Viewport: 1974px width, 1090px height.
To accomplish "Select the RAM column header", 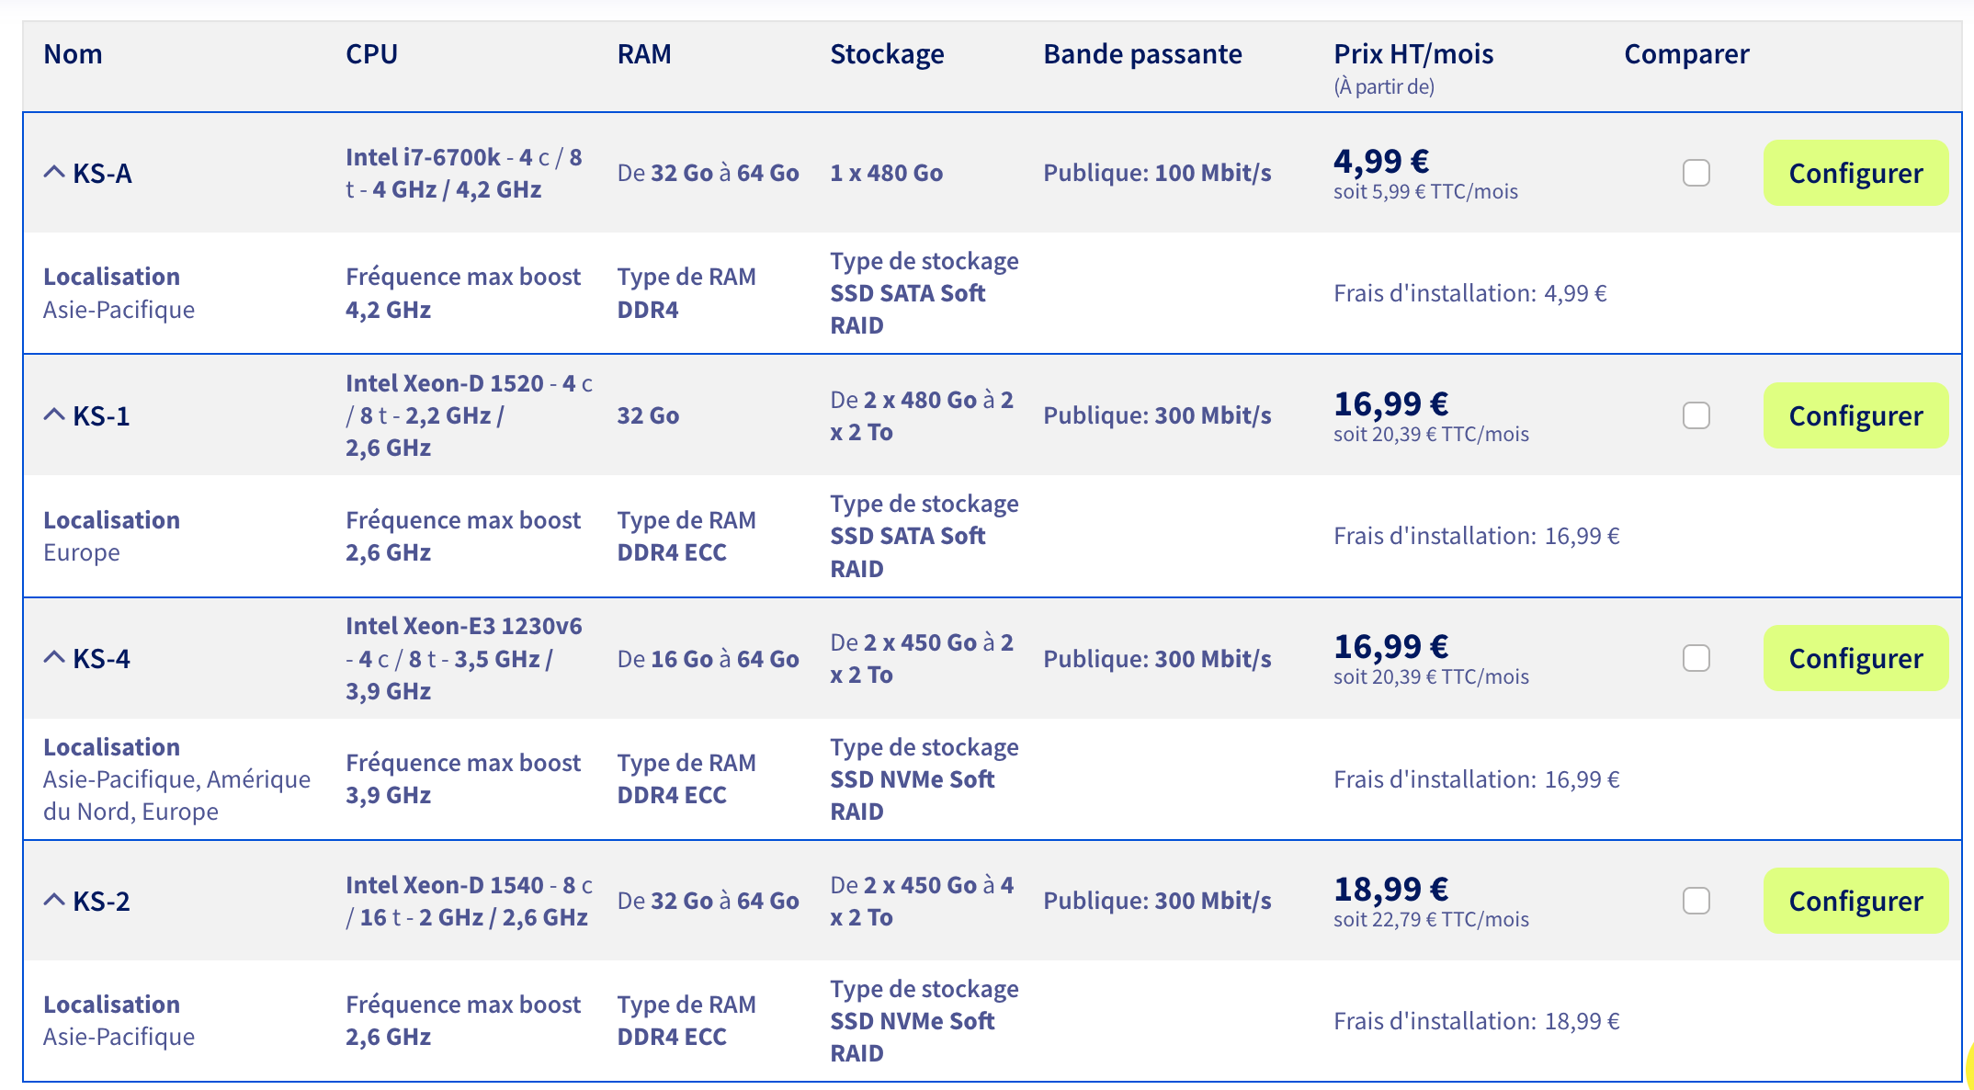I will tap(644, 54).
